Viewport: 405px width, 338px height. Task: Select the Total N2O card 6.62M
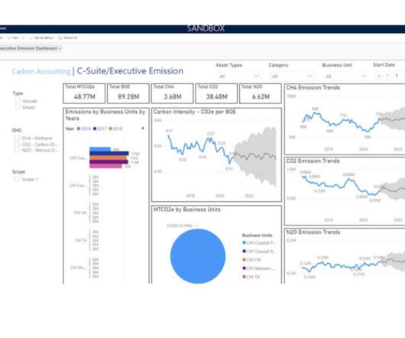pyautogui.click(x=261, y=93)
